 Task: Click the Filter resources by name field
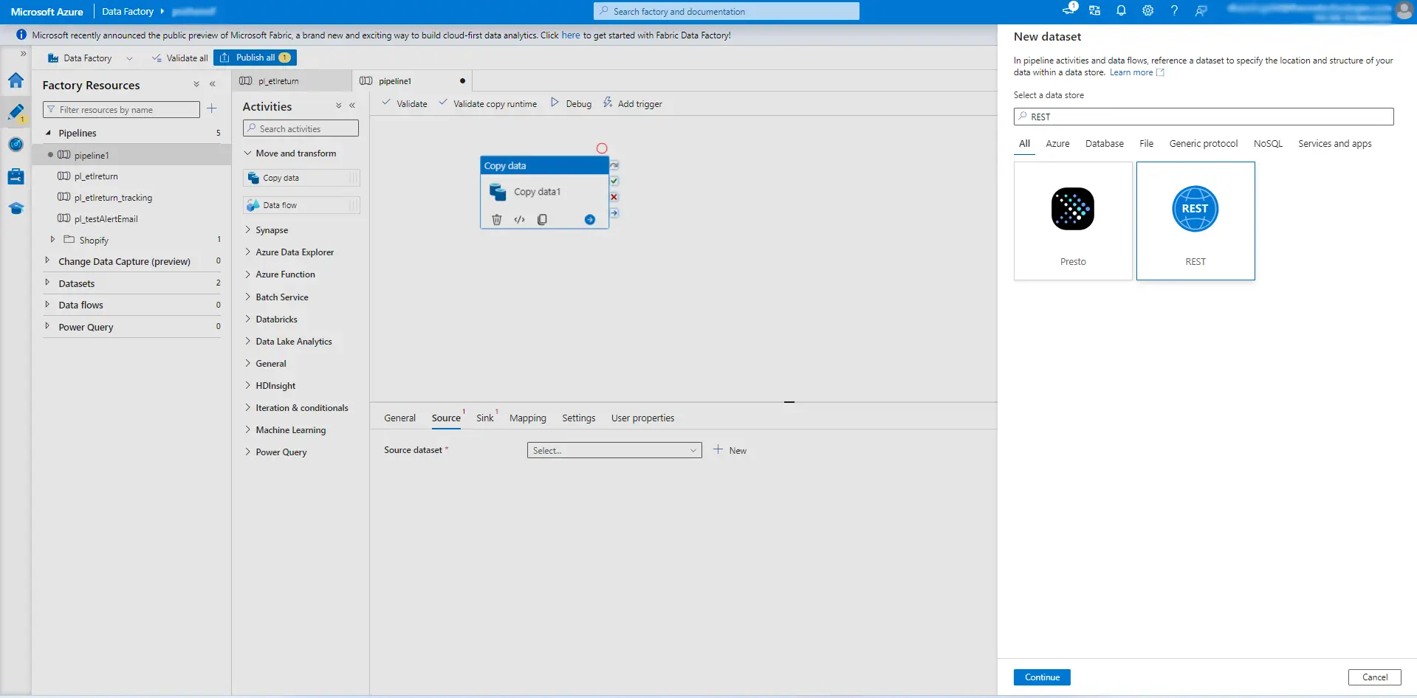coord(121,110)
